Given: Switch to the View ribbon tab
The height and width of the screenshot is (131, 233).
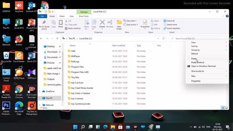Looking at the screenshot, I should tap(71, 16).
